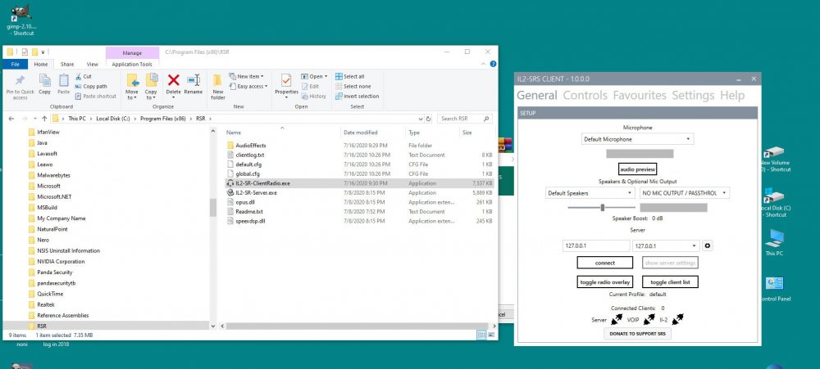
Task: Adjust the Speaker Boost slider
Action: pyautogui.click(x=603, y=208)
